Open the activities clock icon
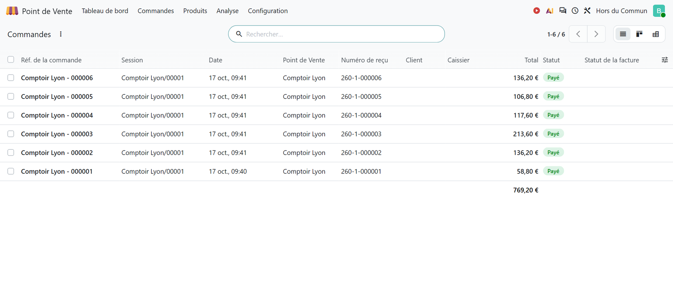The height and width of the screenshot is (290, 673). point(575,11)
